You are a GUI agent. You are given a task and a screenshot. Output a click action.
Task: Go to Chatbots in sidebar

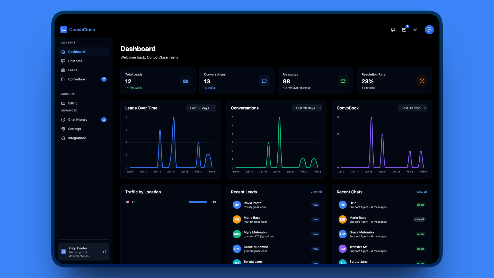point(75,61)
